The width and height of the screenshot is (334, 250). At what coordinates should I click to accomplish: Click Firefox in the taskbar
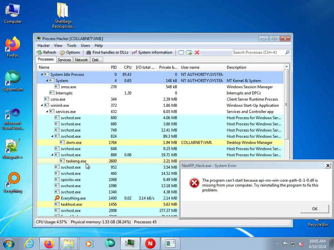[49, 243]
